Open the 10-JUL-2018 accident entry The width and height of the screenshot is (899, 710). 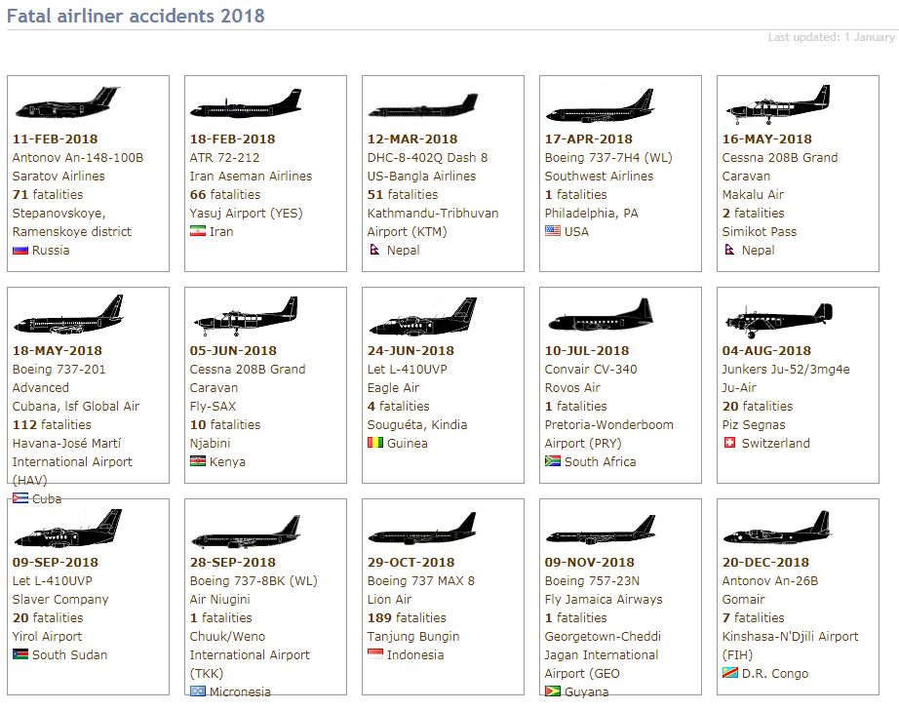(x=587, y=350)
